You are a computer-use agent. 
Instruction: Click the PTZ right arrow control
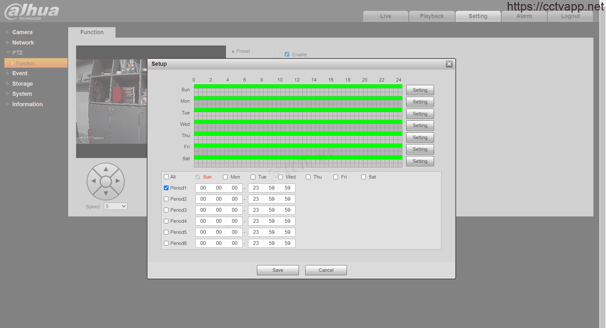point(118,181)
